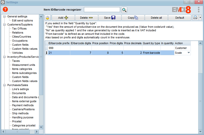Open the vertical three-dots menu

point(198,10)
